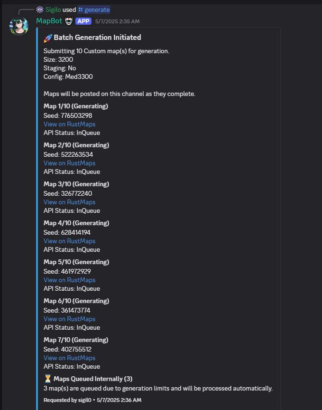Open MapBot's profile avatar
This screenshot has width=322, height=410.
point(18,26)
